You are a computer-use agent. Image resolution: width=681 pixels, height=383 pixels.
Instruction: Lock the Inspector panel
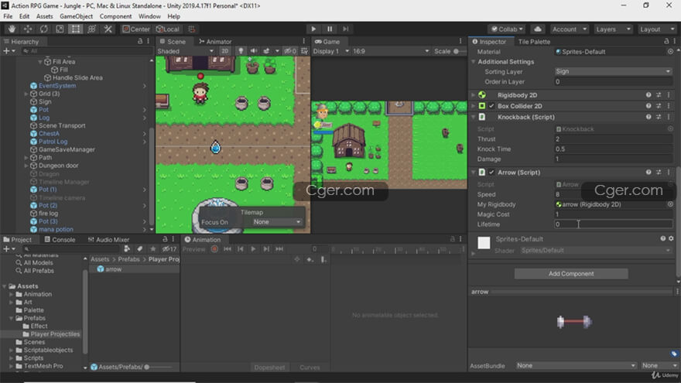[666, 41]
